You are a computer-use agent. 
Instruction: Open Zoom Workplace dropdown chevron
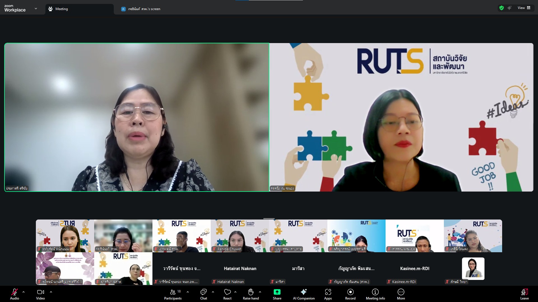36,9
